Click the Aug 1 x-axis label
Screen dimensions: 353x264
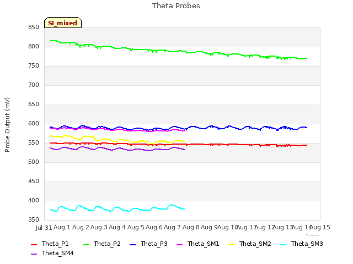[62, 227]
